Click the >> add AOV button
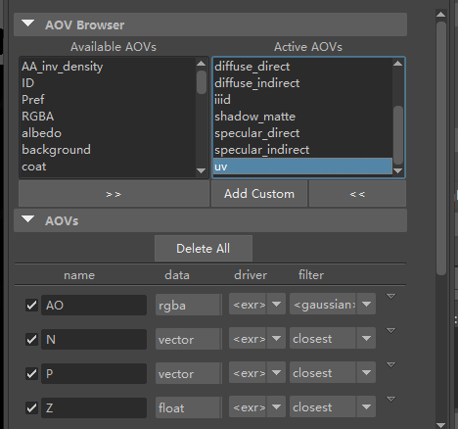The image size is (458, 429). [x=114, y=194]
